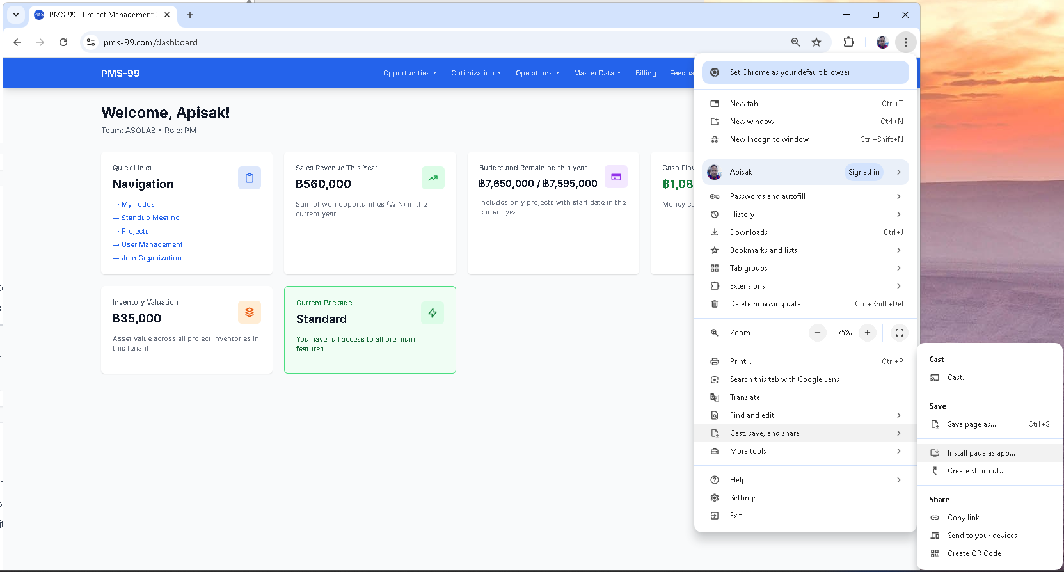Increase zoom with the plus button
Image resolution: width=1064 pixels, height=572 pixels.
(x=868, y=333)
